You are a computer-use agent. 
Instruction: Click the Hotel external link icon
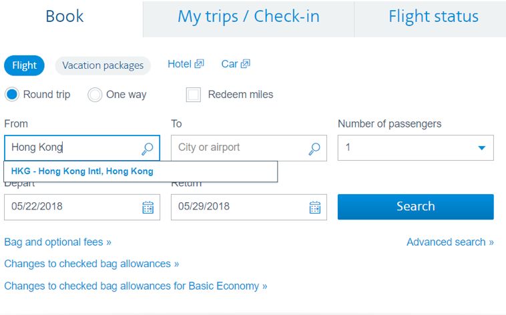click(199, 64)
